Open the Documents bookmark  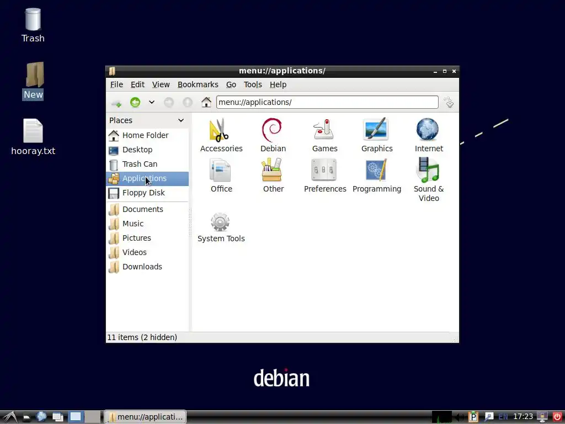click(x=147, y=209)
